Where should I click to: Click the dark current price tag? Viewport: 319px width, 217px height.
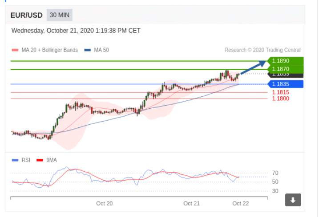pyautogui.click(x=286, y=75)
